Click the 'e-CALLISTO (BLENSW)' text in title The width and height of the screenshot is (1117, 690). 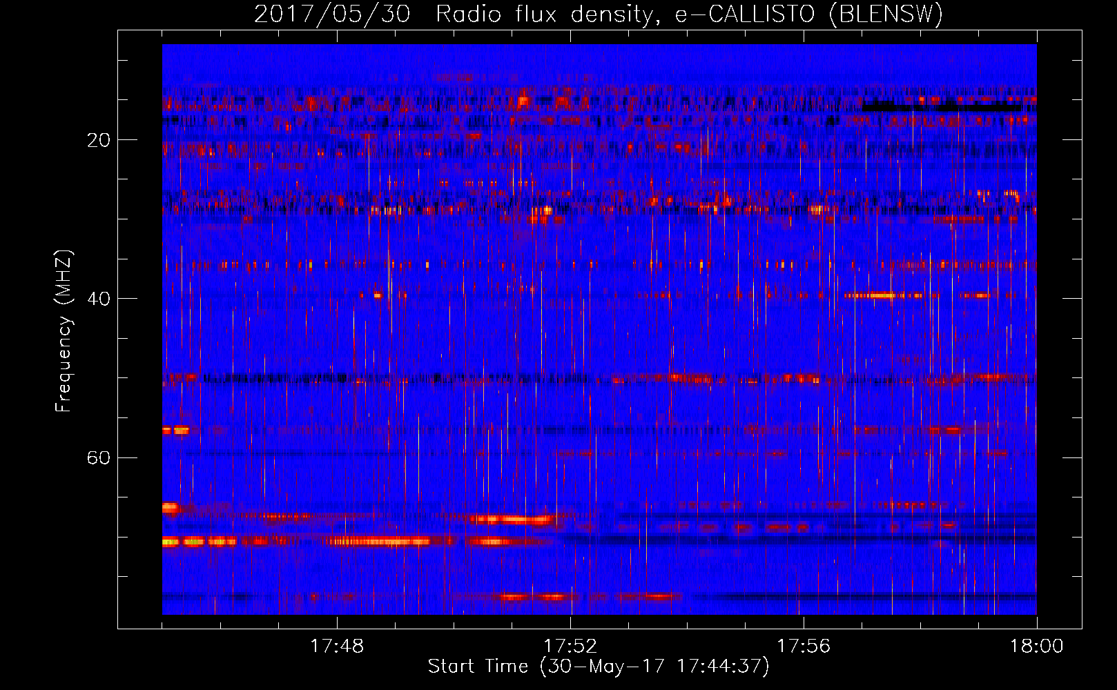point(809,14)
